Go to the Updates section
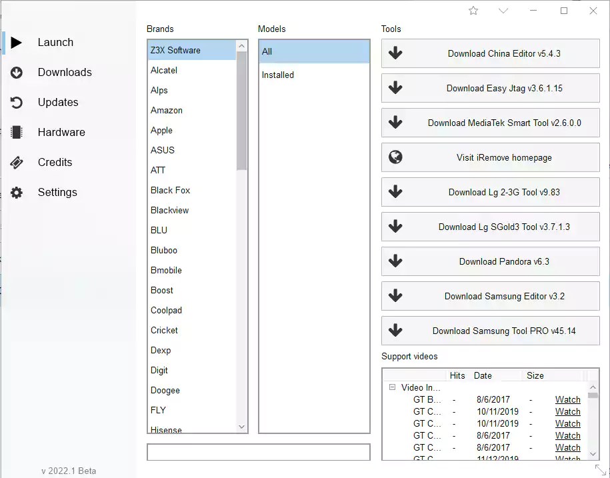 pos(58,102)
